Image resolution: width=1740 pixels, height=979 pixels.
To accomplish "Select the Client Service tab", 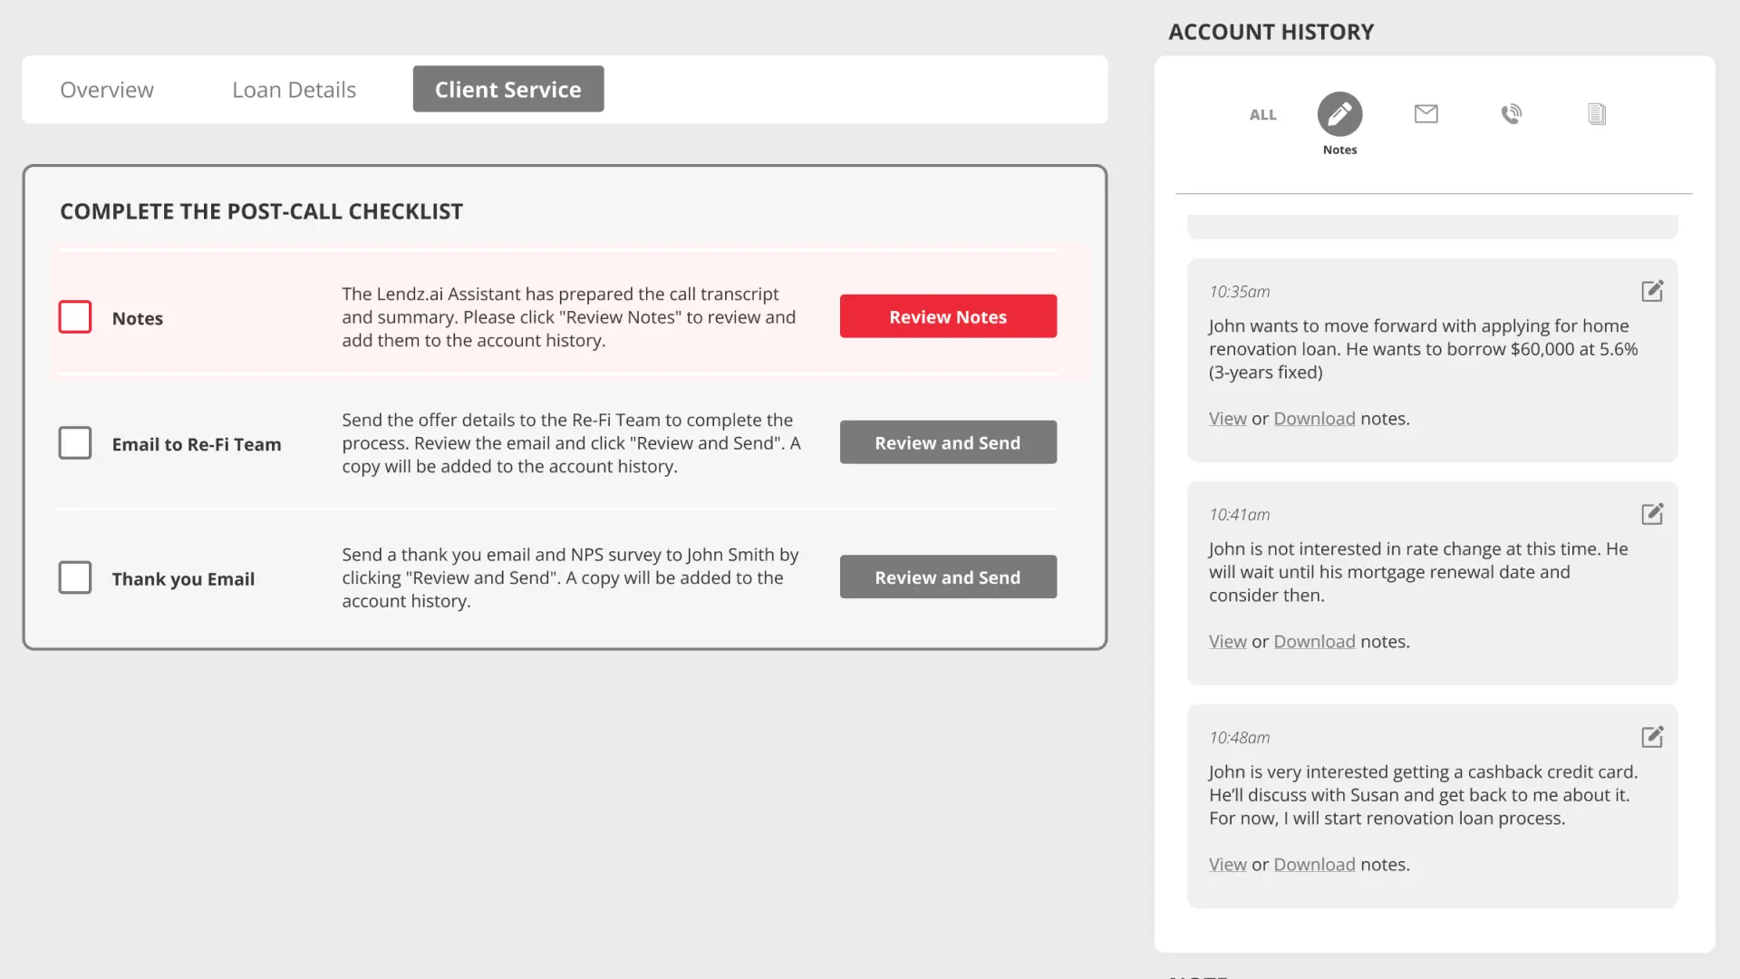I will (x=507, y=89).
